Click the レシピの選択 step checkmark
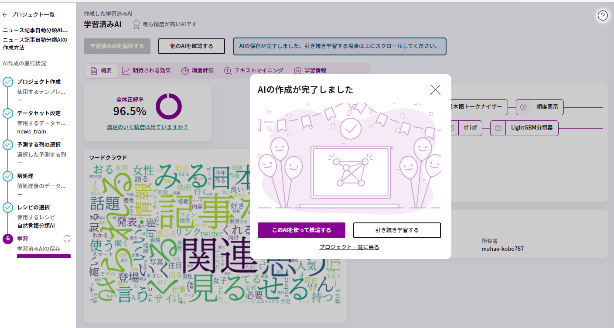 (8, 208)
